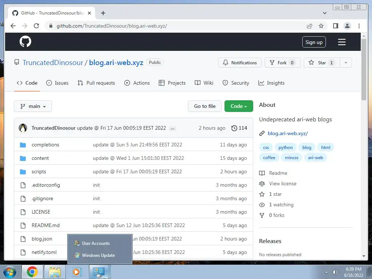Click the mincss topic tag
This screenshot has width=372, height=279.
click(x=292, y=158)
